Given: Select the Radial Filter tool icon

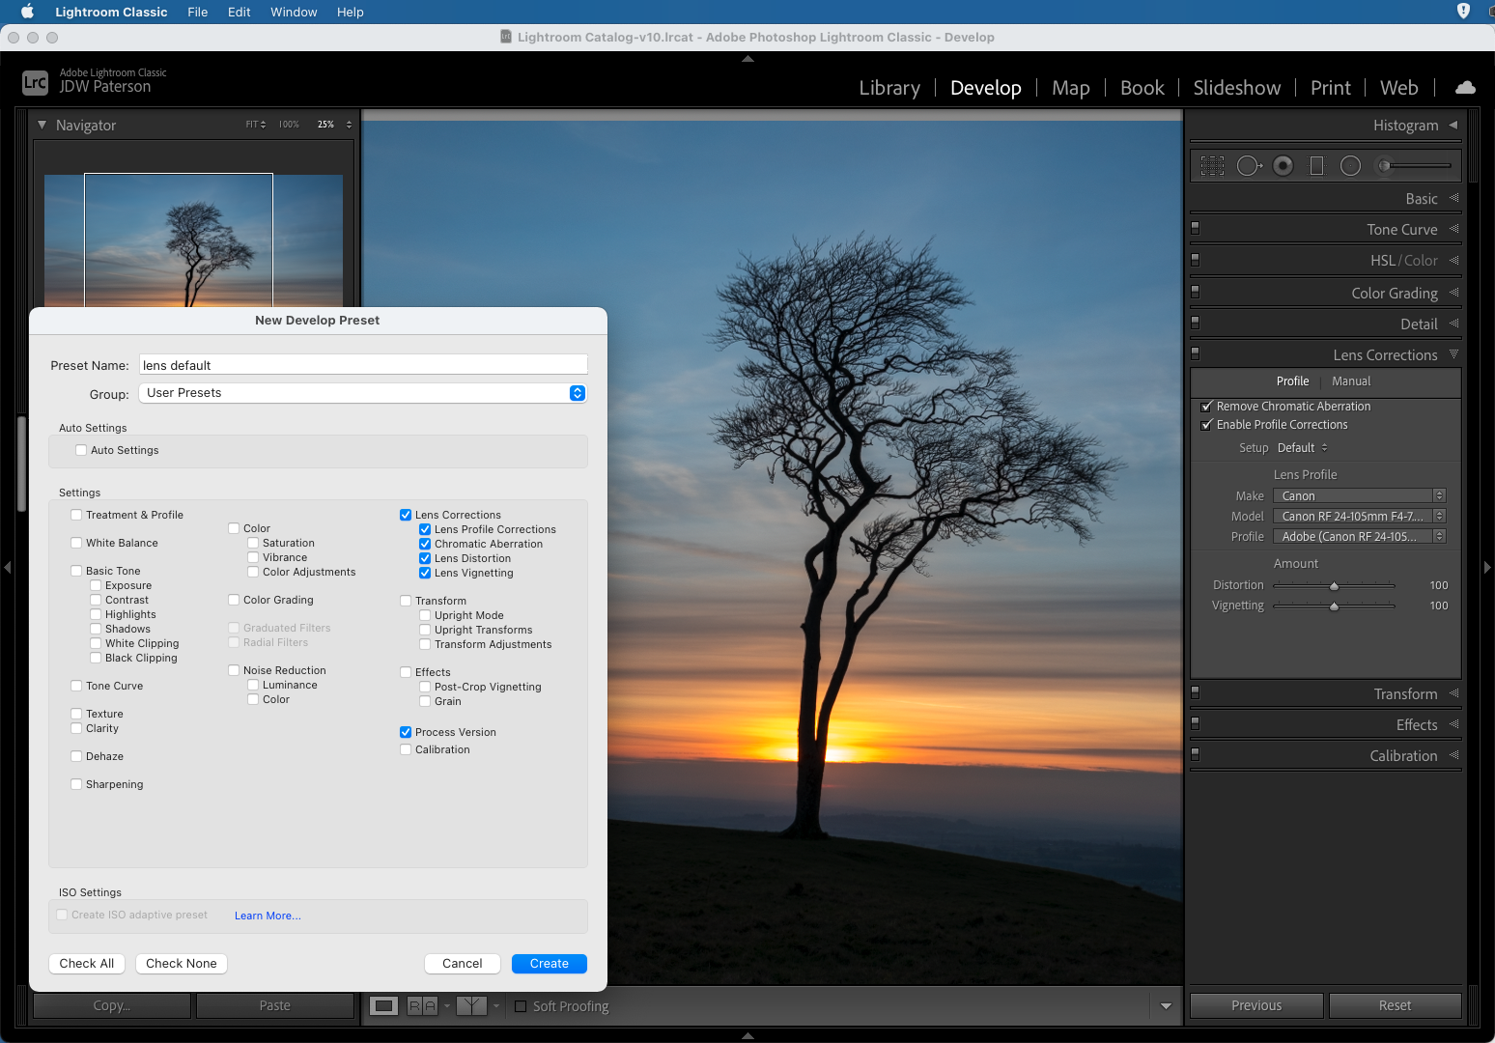Looking at the screenshot, I should click(1351, 166).
